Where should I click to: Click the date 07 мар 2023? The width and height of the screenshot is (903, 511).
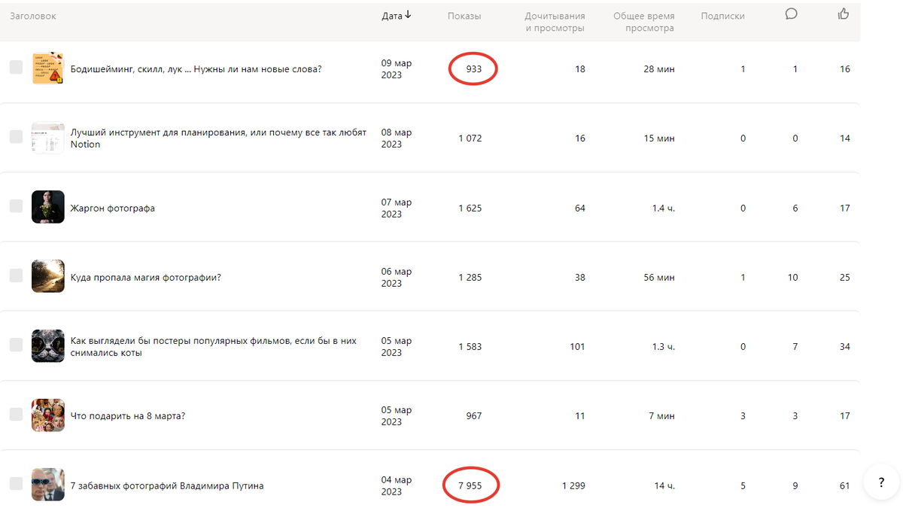pyautogui.click(x=397, y=208)
